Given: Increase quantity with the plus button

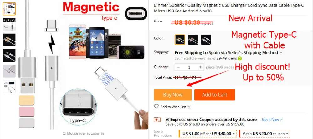Looking at the screenshot, I should pyautogui.click(x=200, y=67).
